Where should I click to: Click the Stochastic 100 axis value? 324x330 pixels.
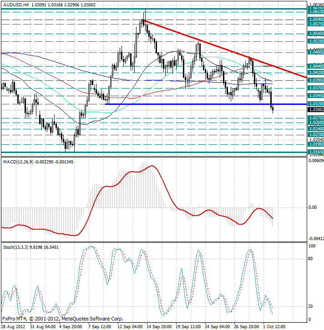click(312, 246)
